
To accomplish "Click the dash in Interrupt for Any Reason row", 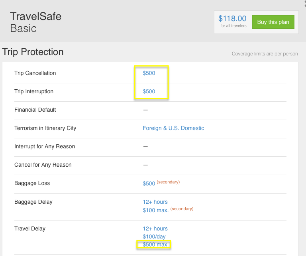I will pos(145,147).
